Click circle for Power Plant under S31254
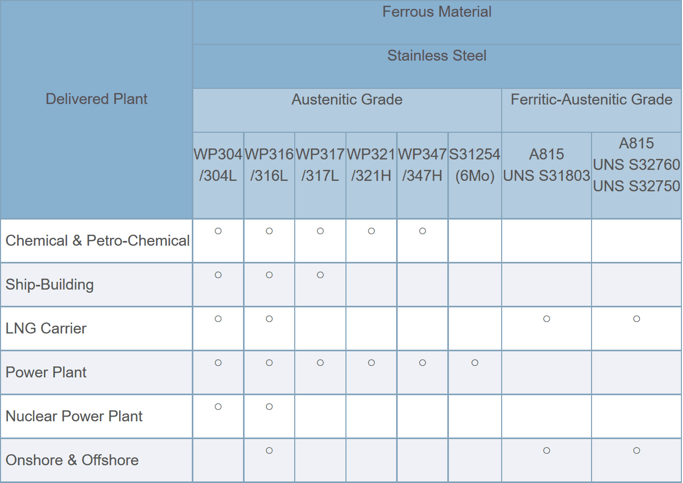The width and height of the screenshot is (683, 483). tap(474, 363)
